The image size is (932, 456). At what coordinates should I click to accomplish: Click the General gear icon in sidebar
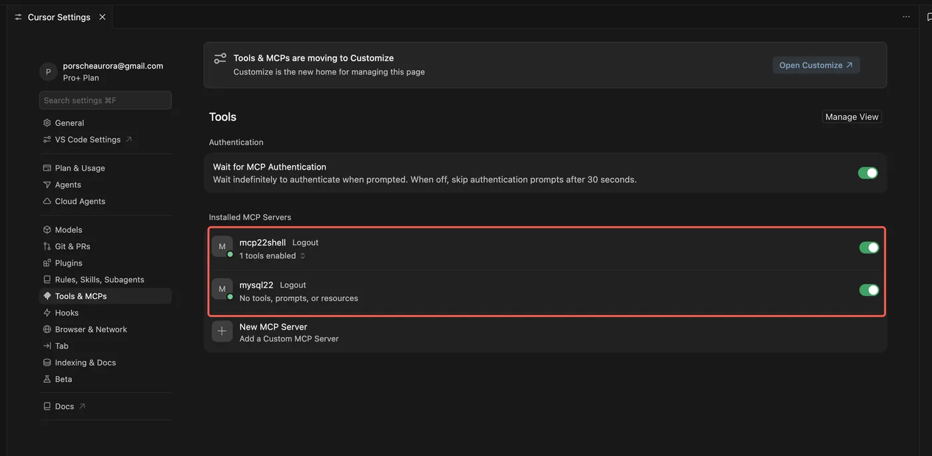point(47,123)
